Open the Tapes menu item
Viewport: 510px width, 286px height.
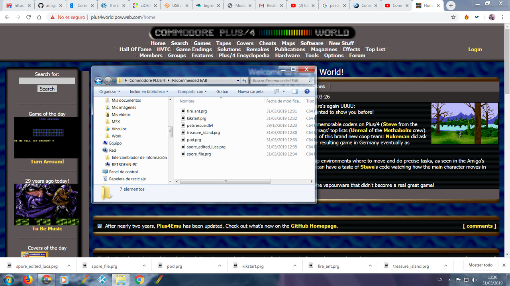tap(224, 43)
